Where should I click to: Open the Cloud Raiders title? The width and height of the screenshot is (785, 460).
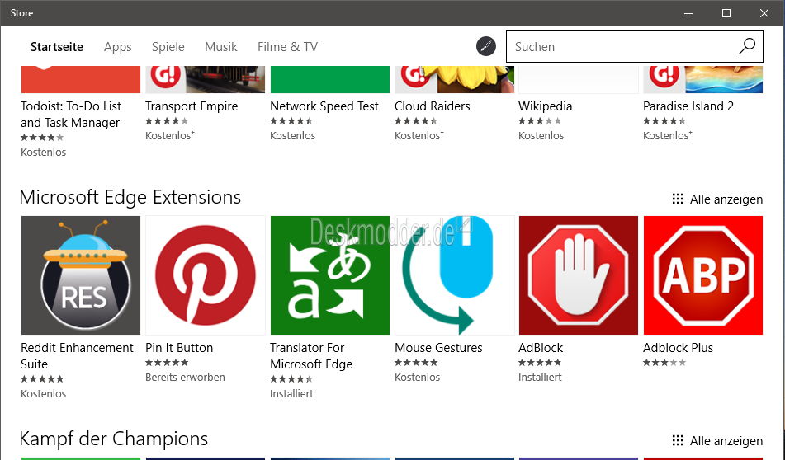coord(432,106)
